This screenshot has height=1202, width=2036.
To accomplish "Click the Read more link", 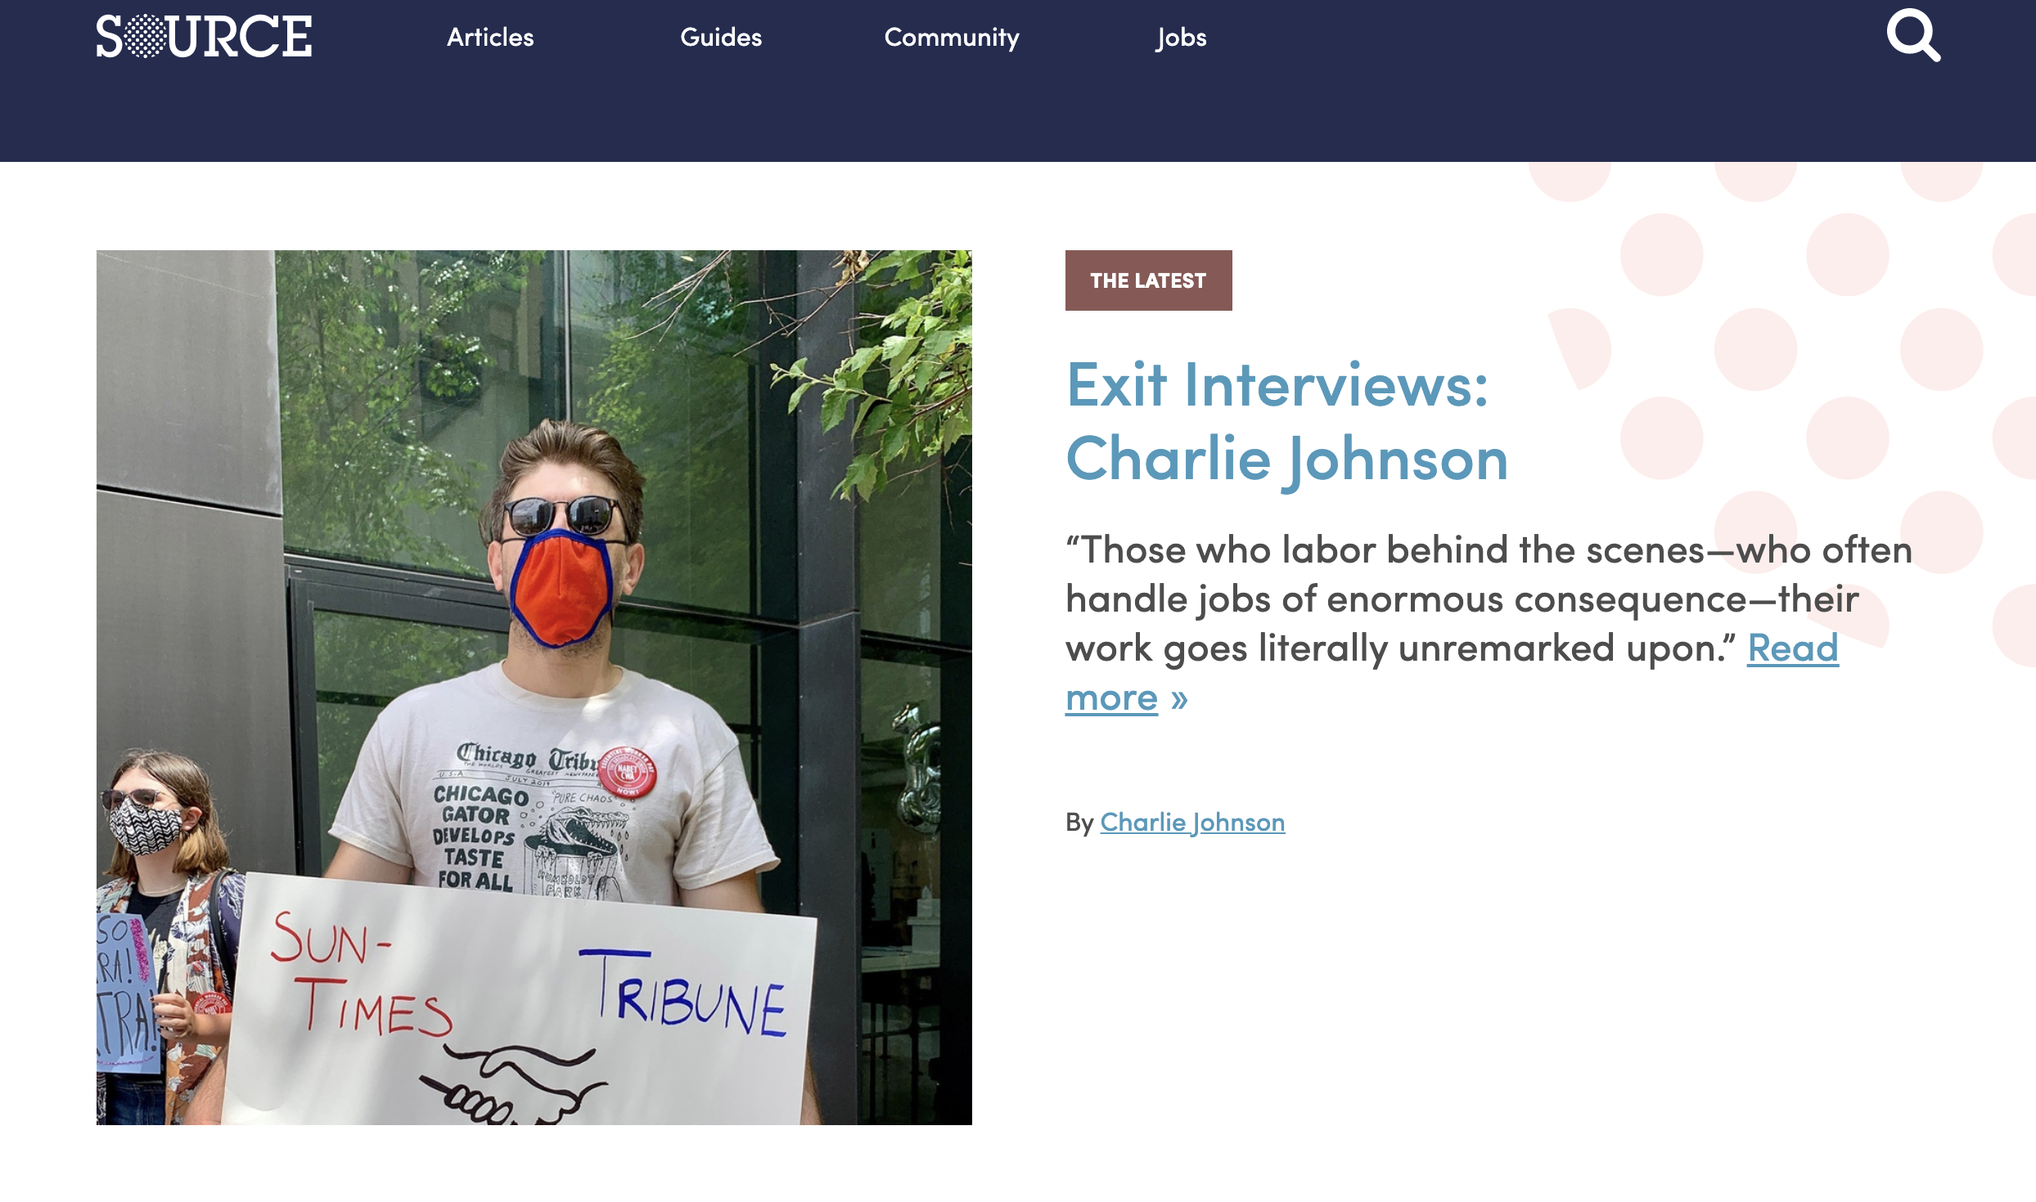I will click(x=1452, y=673).
